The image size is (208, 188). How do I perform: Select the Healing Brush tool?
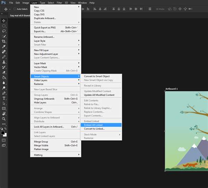click(4, 52)
